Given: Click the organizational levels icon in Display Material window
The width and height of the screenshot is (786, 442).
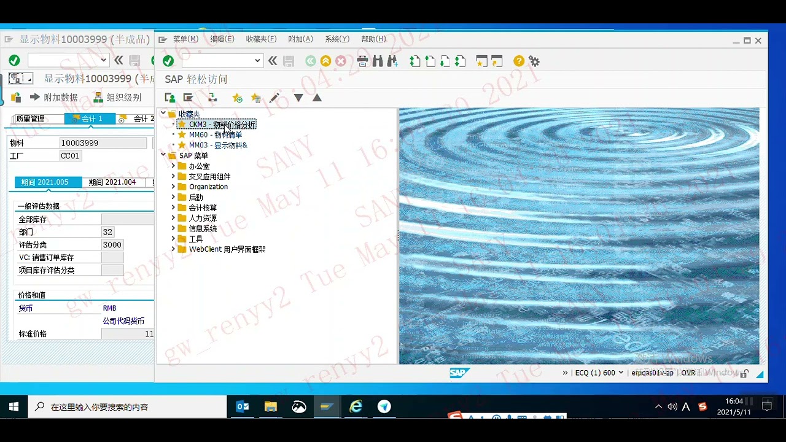Looking at the screenshot, I should (98, 97).
